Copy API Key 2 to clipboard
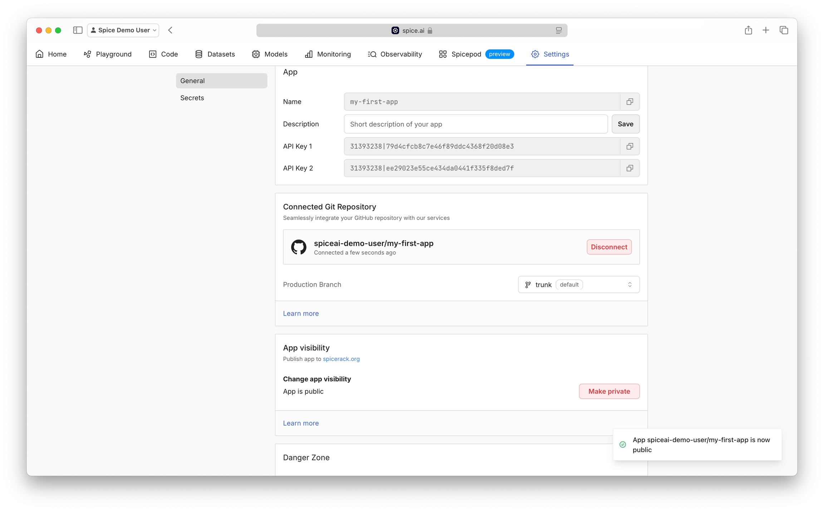This screenshot has width=824, height=511. pyautogui.click(x=629, y=168)
